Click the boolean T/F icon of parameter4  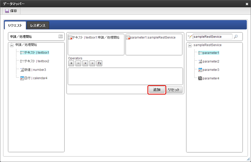click(200, 78)
